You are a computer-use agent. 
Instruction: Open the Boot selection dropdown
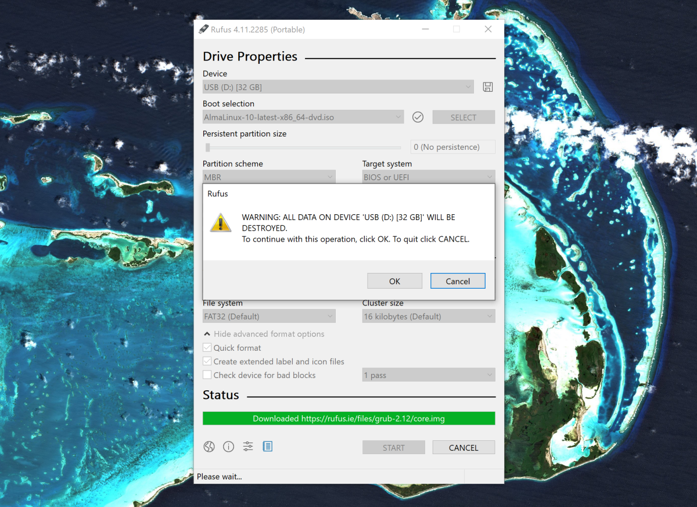pos(303,117)
